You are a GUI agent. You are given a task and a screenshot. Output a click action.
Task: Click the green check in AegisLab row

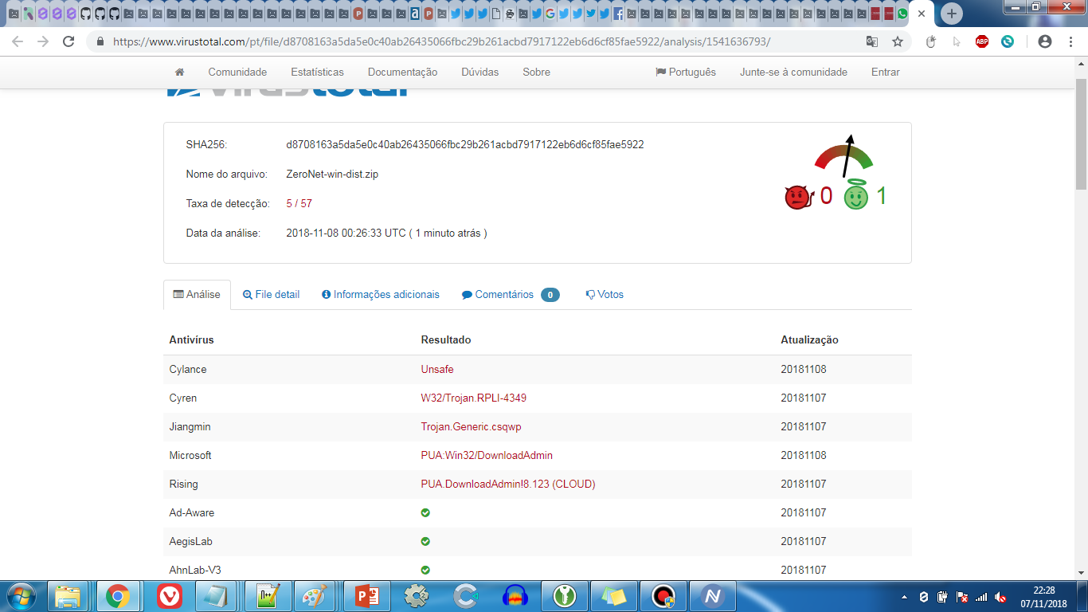click(x=425, y=541)
